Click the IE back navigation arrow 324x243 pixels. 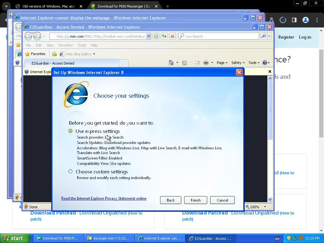pyautogui.click(x=28, y=36)
